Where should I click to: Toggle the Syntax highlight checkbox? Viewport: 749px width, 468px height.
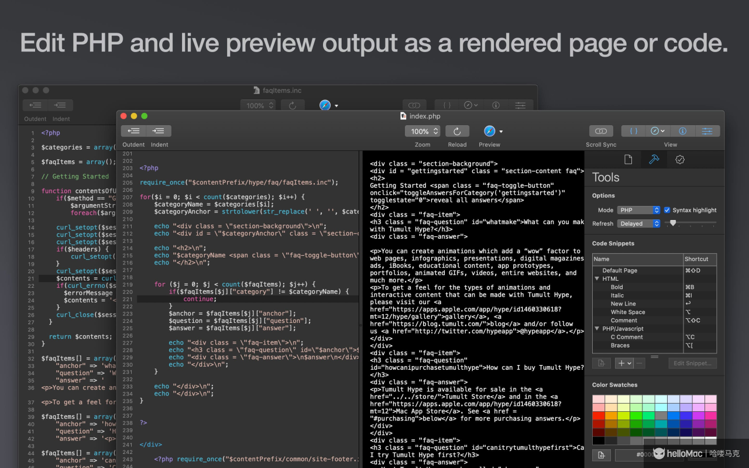point(667,210)
